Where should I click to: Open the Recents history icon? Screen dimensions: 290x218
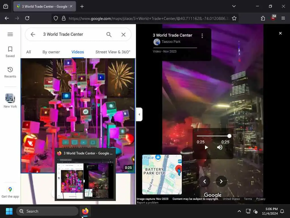[10, 72]
